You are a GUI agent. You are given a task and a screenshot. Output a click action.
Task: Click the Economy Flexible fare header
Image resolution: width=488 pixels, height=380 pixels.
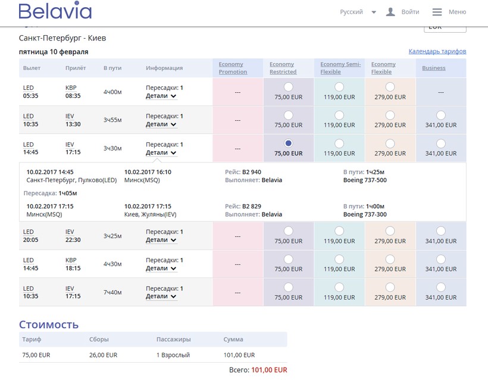pos(383,68)
